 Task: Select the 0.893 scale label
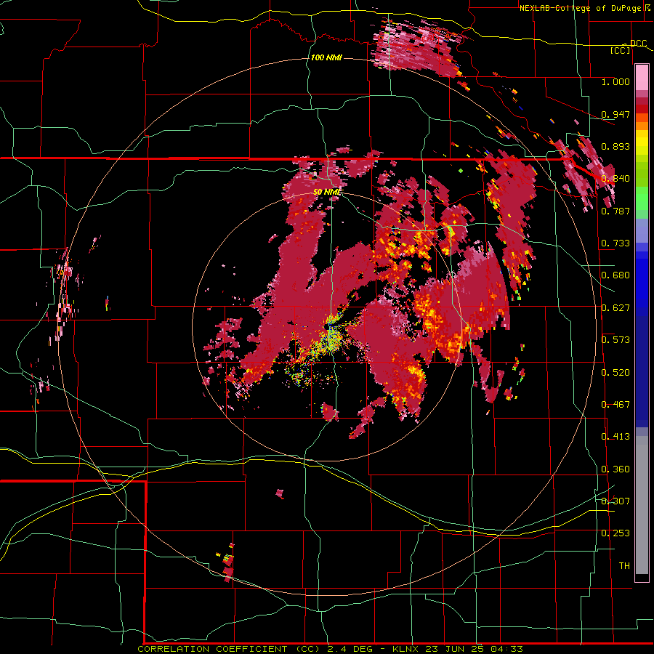click(x=615, y=146)
